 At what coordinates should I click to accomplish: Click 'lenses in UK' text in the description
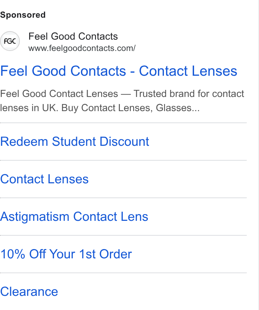[x=29, y=108]
